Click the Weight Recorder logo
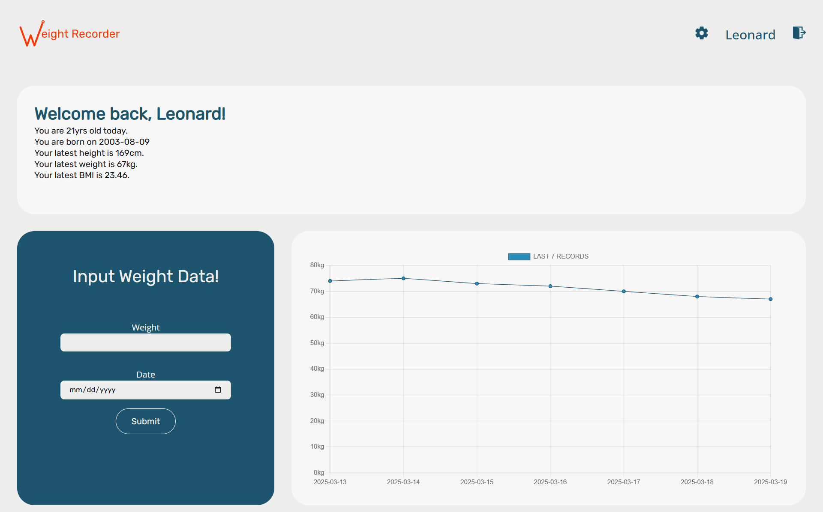This screenshot has height=512, width=823. click(69, 33)
